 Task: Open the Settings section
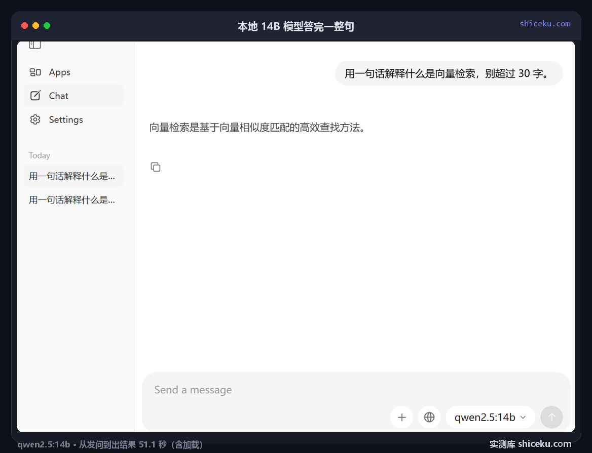pos(73,119)
